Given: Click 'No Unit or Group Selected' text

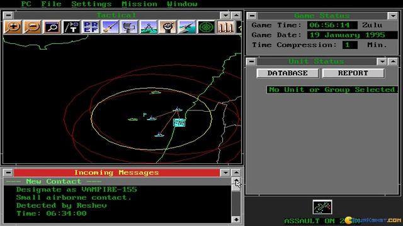Looking at the screenshot, I should (x=332, y=90).
